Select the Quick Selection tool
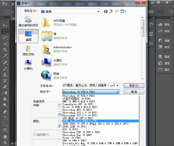The image size is (174, 146). pos(5,44)
